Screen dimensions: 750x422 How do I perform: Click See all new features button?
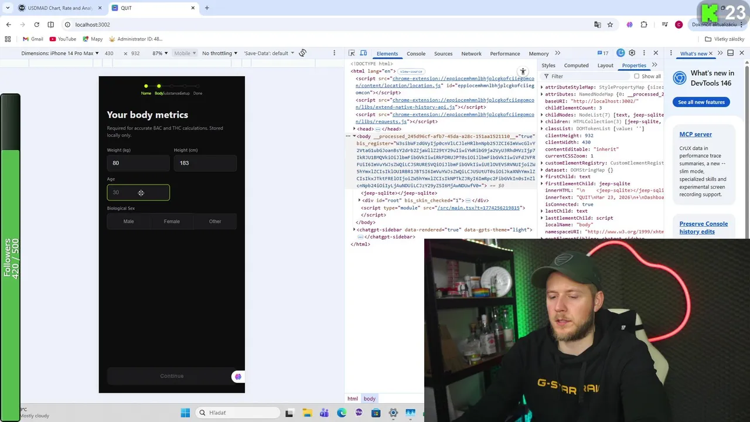pyautogui.click(x=701, y=102)
